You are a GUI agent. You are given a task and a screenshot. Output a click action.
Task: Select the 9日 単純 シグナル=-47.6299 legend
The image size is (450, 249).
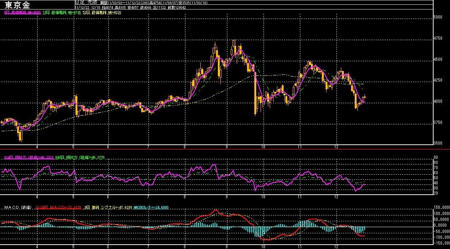[x=107, y=207]
